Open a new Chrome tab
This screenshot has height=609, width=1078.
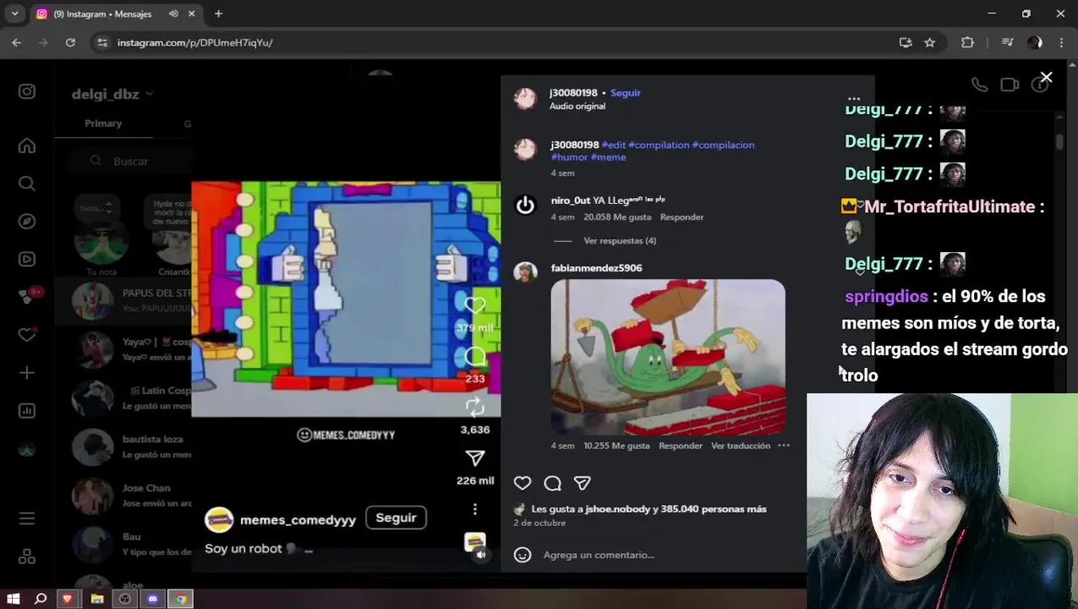point(218,14)
